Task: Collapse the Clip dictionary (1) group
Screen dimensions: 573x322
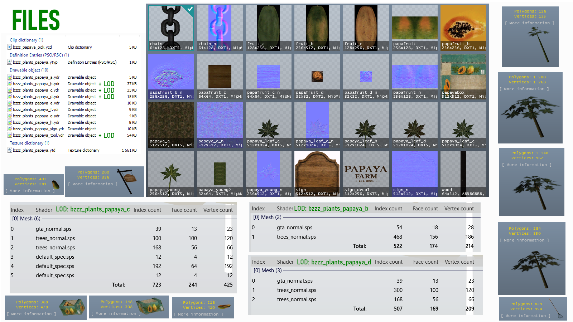Action: (x=27, y=40)
